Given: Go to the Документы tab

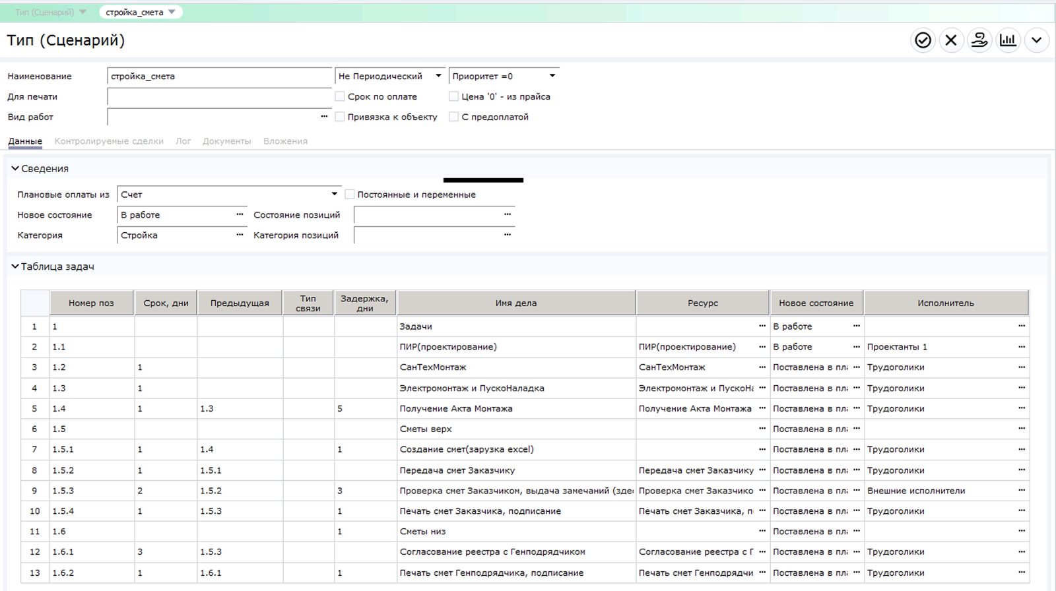Looking at the screenshot, I should click(x=226, y=141).
